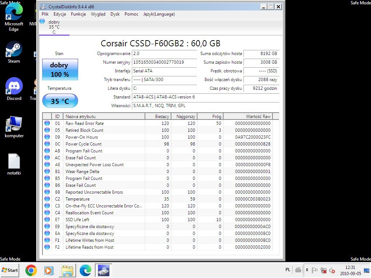Image resolution: width=371 pixels, height=278 pixels.
Task: Click the CrystalDiskInfo title bar icon
Action: [x=43, y=7]
